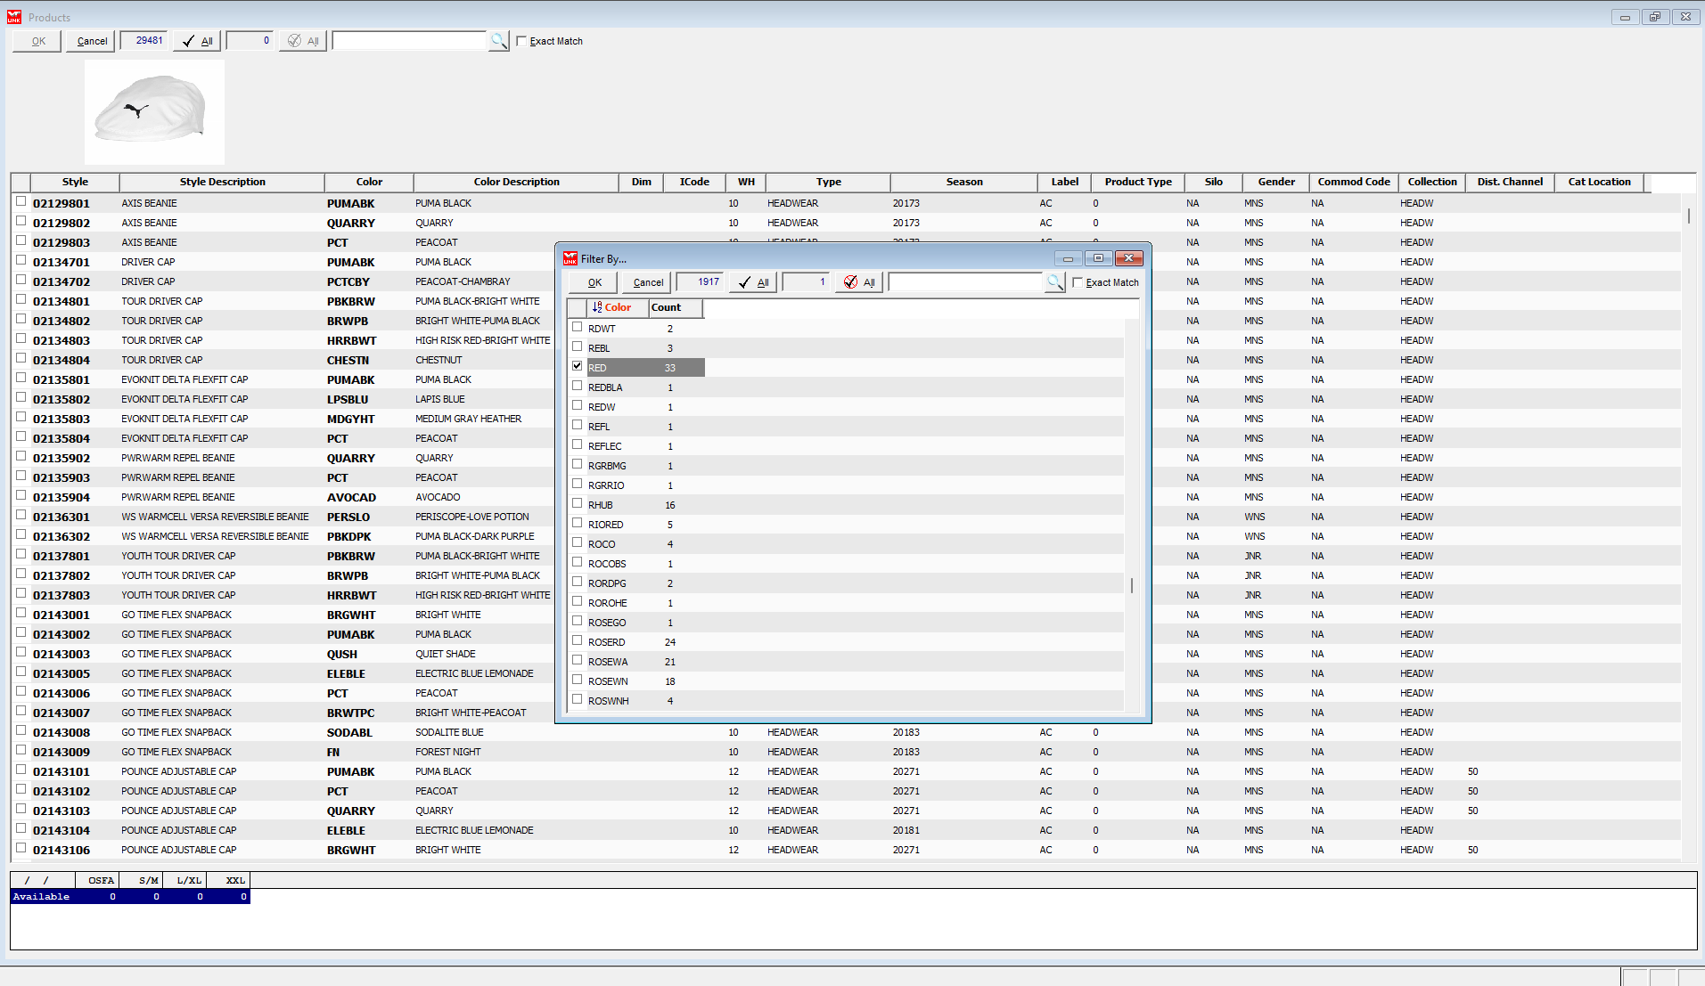The height and width of the screenshot is (986, 1705).
Task: Click the Products search text field
Action: click(410, 41)
